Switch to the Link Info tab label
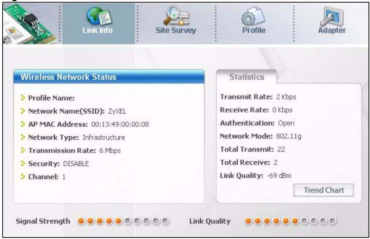This screenshot has height=239, width=370. (x=97, y=30)
